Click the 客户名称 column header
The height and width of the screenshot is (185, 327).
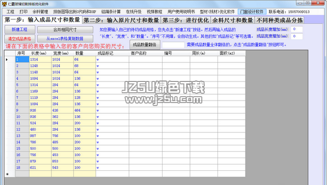(145, 53)
